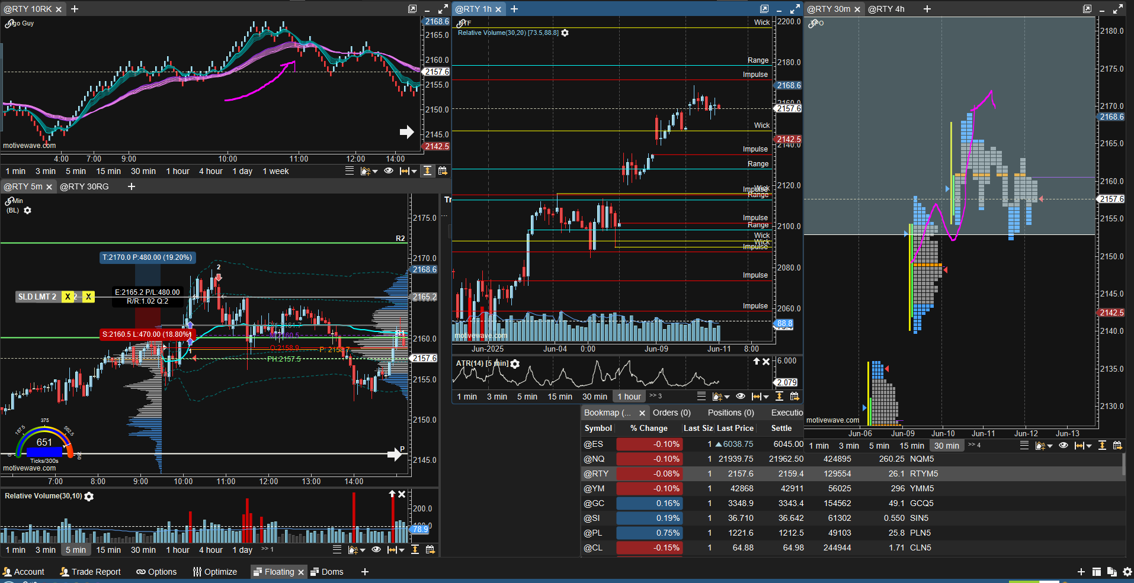Open the (BL) study settings gear on 5m chart
Viewport: 1134px width, 583px height.
(27, 210)
